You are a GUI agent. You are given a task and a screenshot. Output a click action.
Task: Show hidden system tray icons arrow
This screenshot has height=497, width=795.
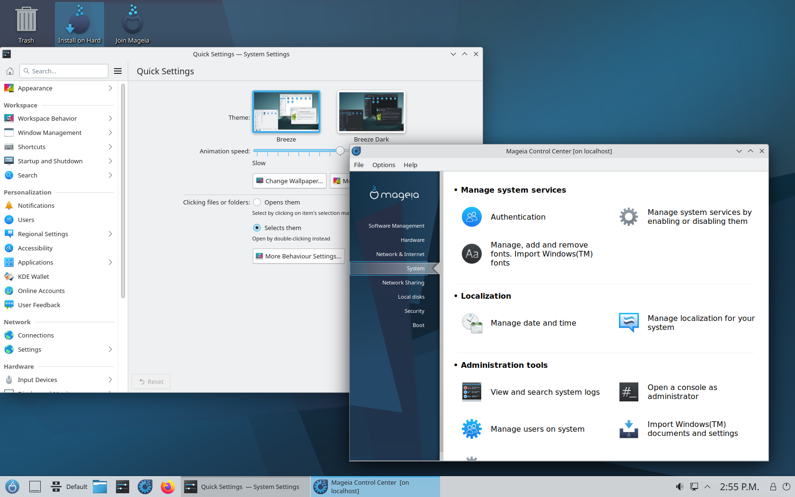point(707,487)
